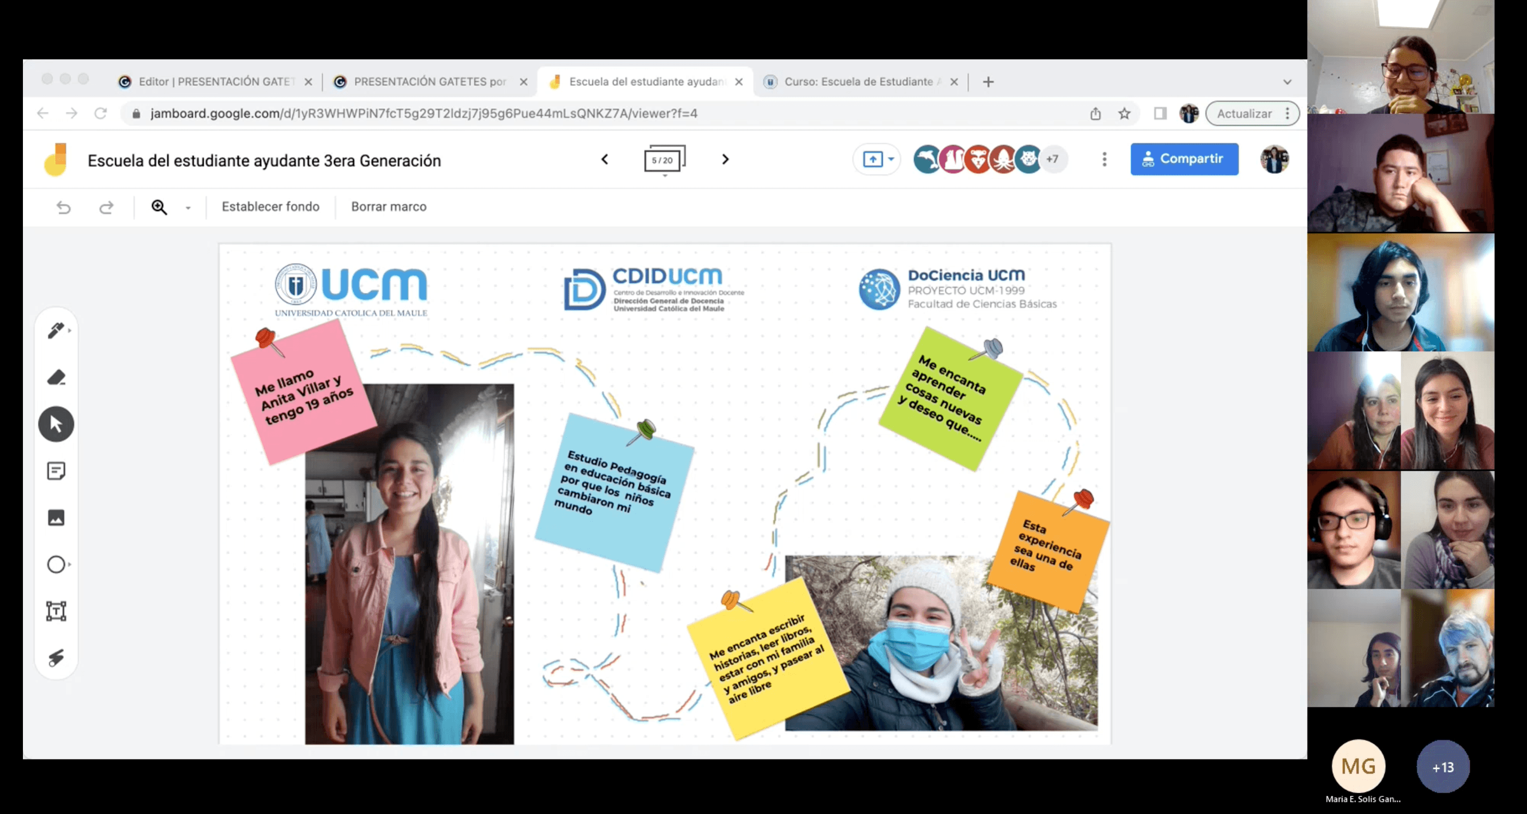Bookmark page with the star icon

[x=1124, y=114]
